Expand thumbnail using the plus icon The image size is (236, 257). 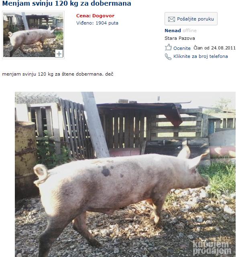pyautogui.click(x=59, y=53)
